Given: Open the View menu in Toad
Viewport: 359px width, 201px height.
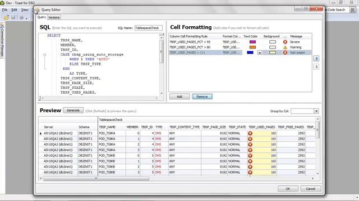Looking at the screenshot, I should pos(25,10).
